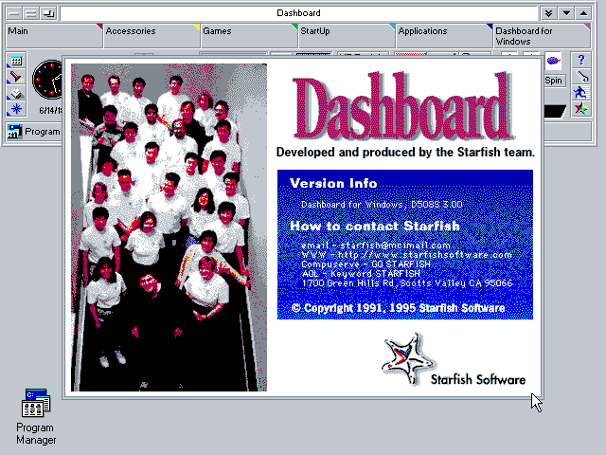Select the Accessories group tab
Image resolution: width=606 pixels, height=455 pixels.
(151, 35)
